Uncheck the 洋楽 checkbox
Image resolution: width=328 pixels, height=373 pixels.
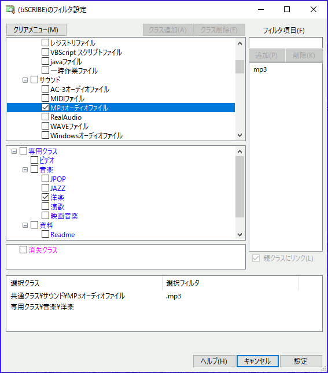click(x=45, y=197)
